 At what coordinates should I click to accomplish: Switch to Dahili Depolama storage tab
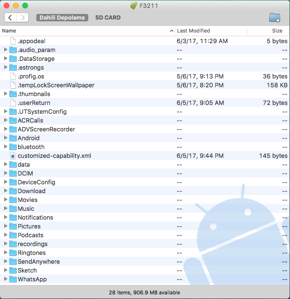(x=62, y=18)
